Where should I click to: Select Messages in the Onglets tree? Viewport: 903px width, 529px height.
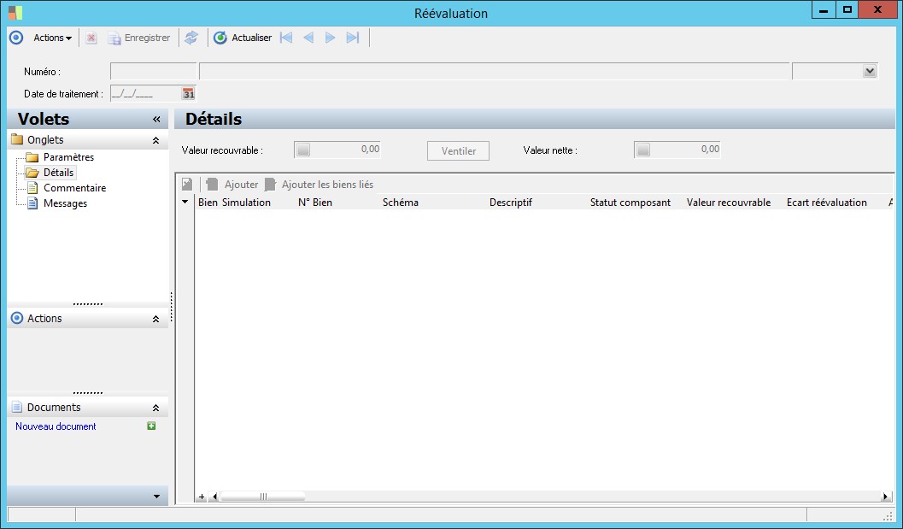[65, 203]
